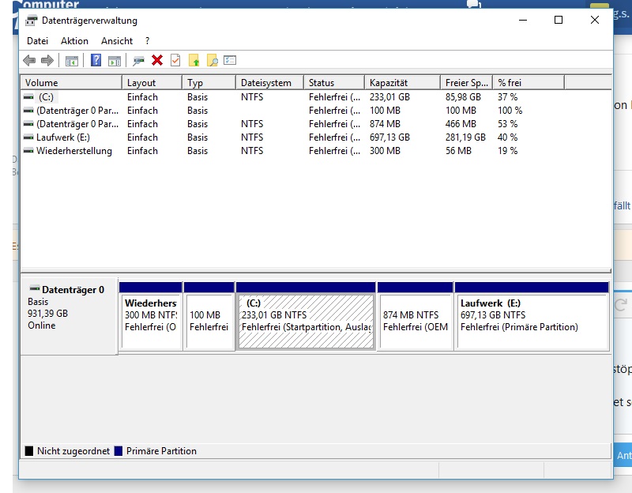Image resolution: width=632 pixels, height=493 pixels.
Task: Open the Datei menu
Action: pyautogui.click(x=37, y=41)
